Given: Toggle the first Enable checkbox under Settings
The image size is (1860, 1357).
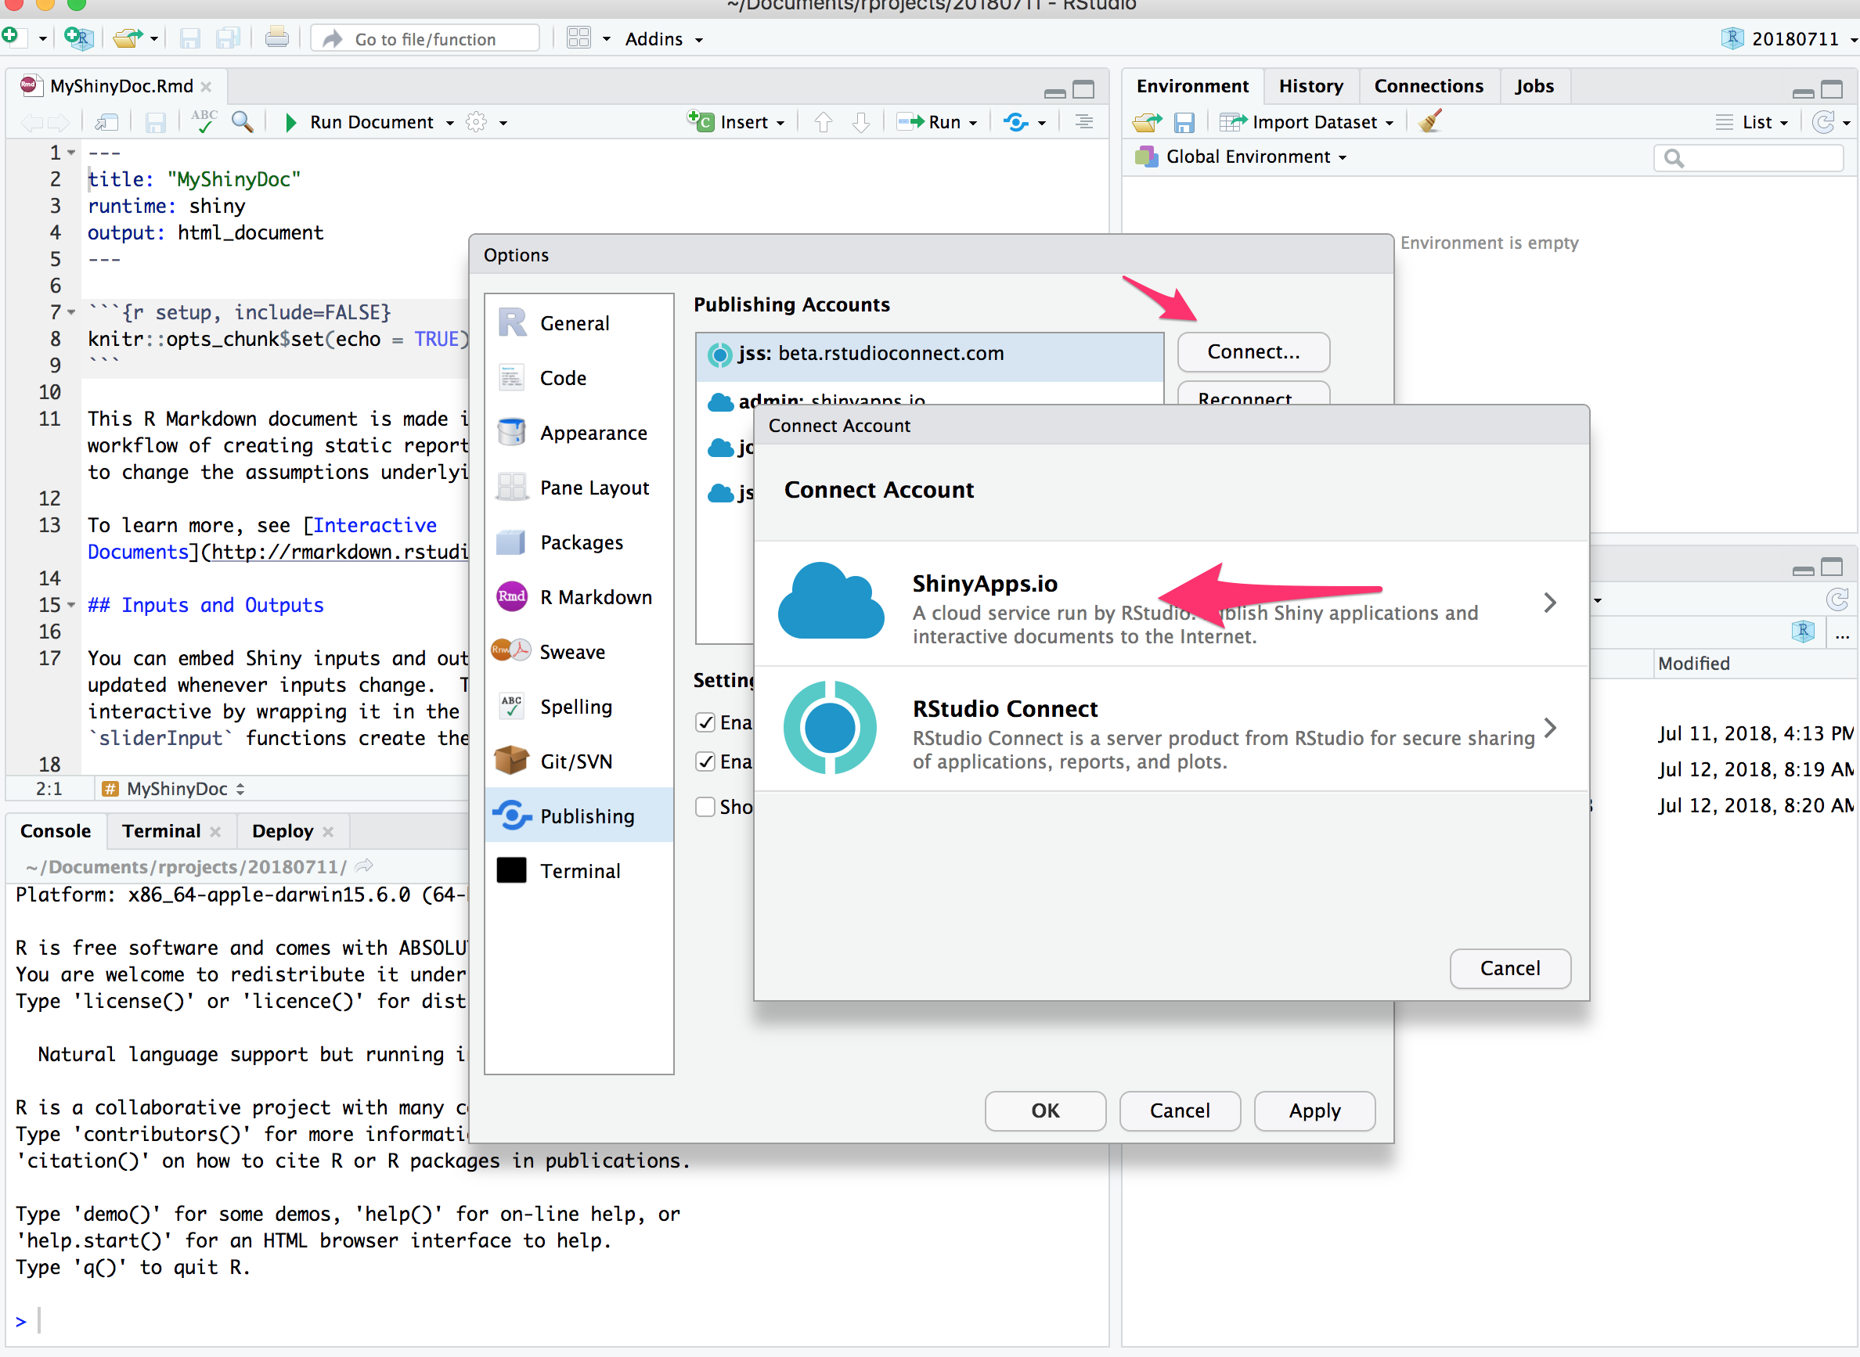Looking at the screenshot, I should (x=705, y=723).
